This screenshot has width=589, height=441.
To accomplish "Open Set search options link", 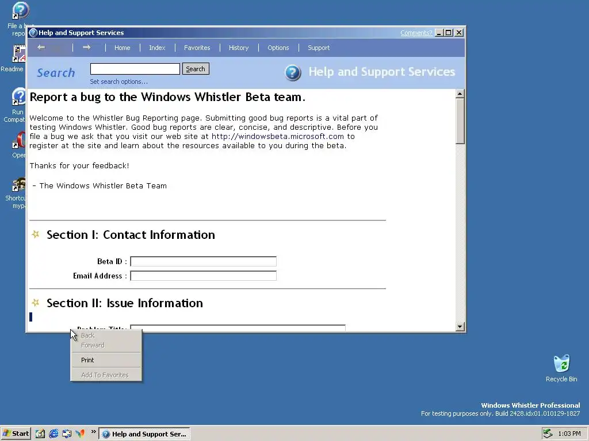I will point(118,82).
